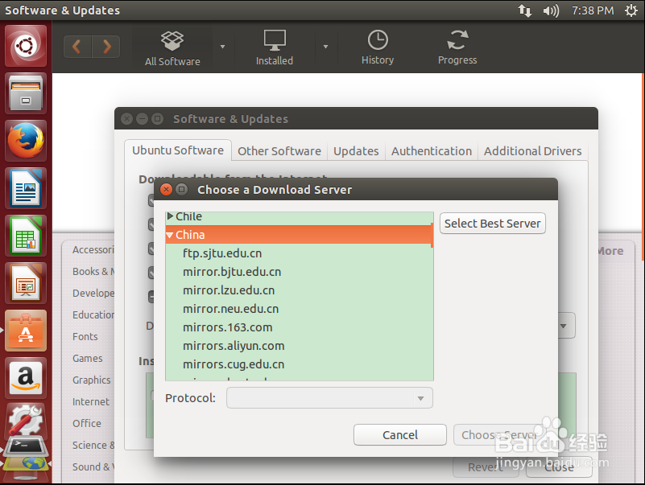
Task: Switch to the Additional Drivers tab
Action: [x=533, y=151]
